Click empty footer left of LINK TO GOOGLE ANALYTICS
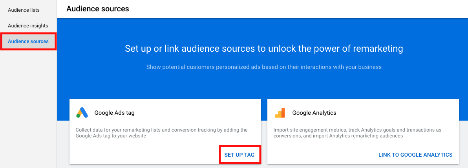 pos(322,155)
